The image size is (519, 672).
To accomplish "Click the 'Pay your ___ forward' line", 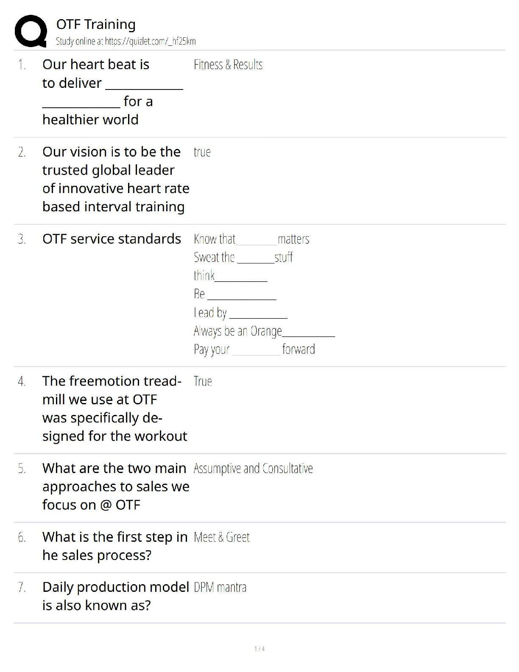I will click(x=254, y=350).
